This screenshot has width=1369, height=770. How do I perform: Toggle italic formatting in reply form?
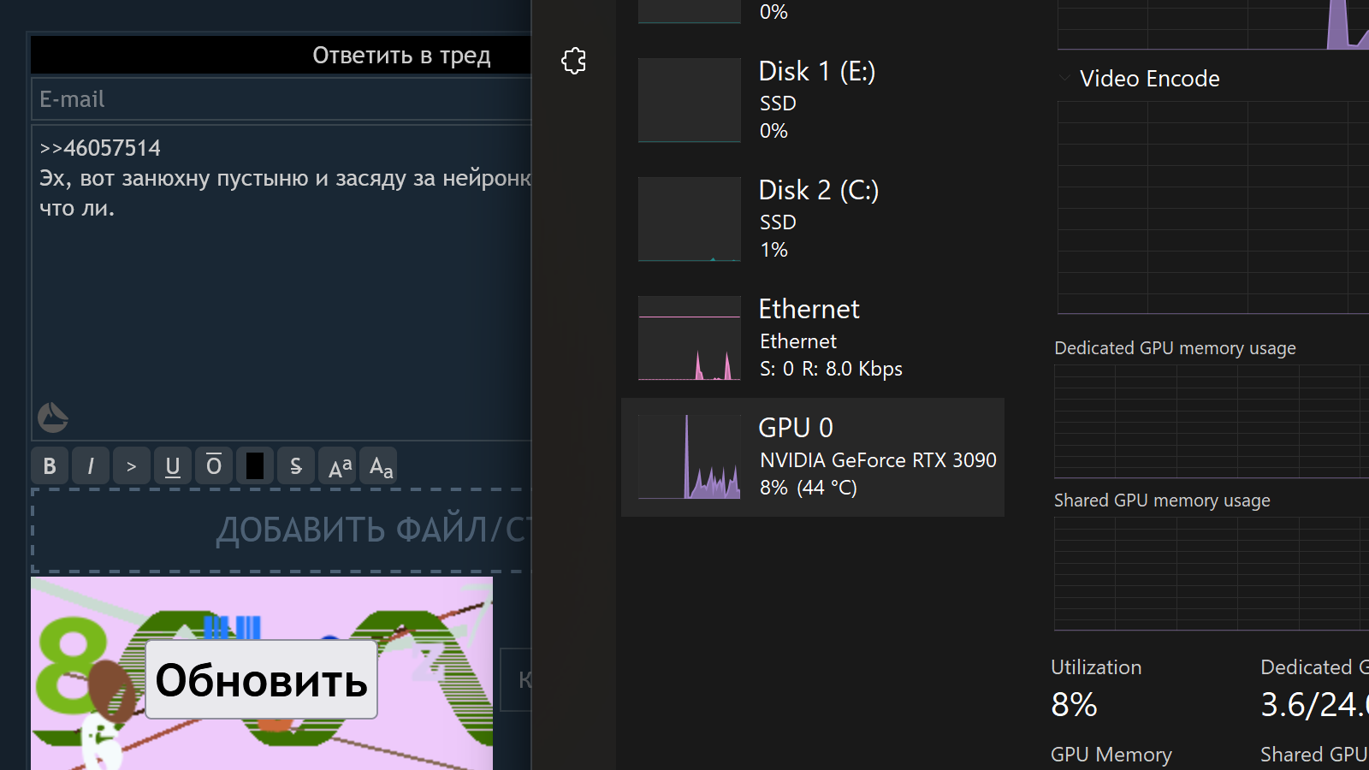coord(91,466)
